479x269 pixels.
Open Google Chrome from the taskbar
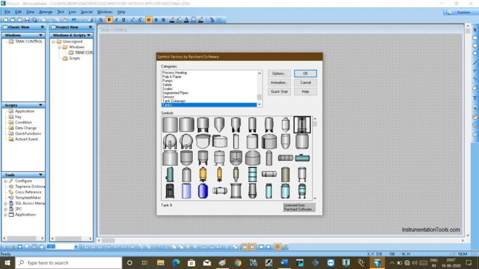point(238,262)
